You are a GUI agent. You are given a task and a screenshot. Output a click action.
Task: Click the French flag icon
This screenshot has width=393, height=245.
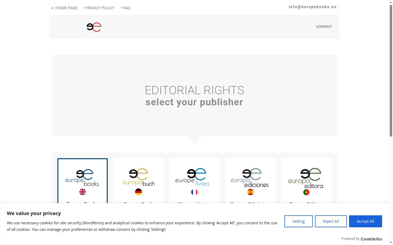click(x=194, y=192)
